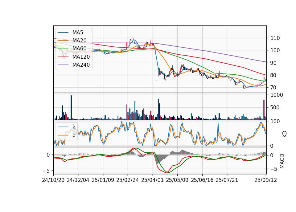Click the 1000 volume axis label

[x=277, y=95]
